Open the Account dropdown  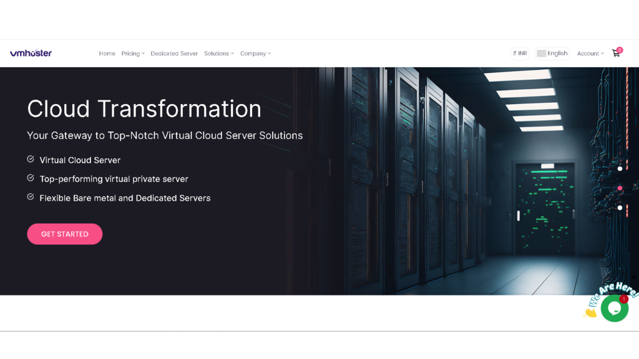coord(590,54)
